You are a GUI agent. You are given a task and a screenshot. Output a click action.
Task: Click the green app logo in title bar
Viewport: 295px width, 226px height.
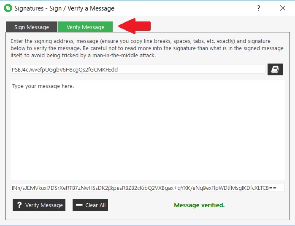pos(8,8)
